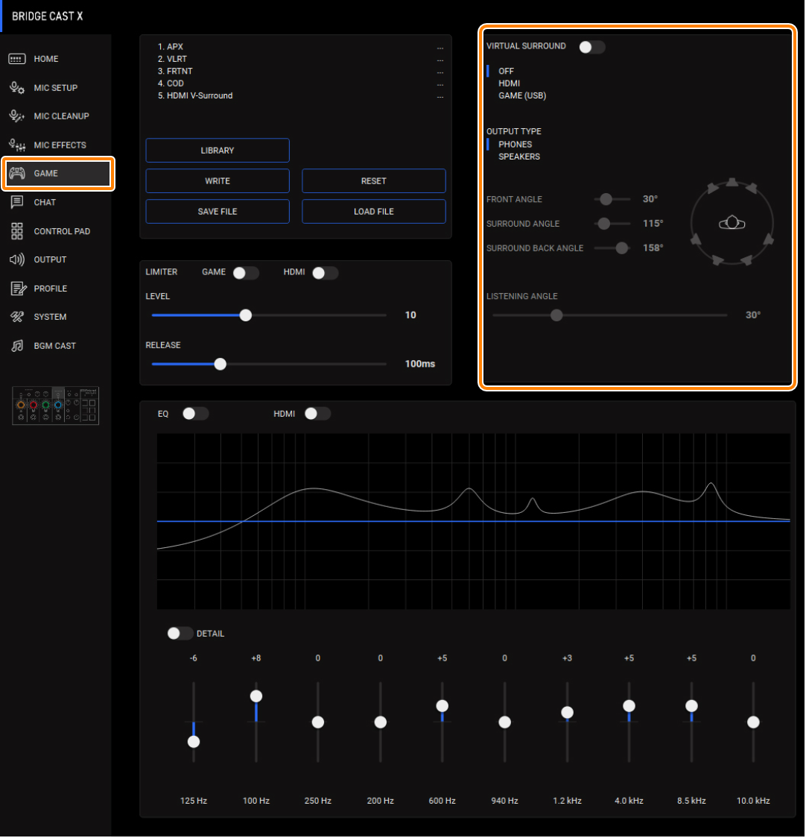Click the LIBRARY button

(218, 150)
